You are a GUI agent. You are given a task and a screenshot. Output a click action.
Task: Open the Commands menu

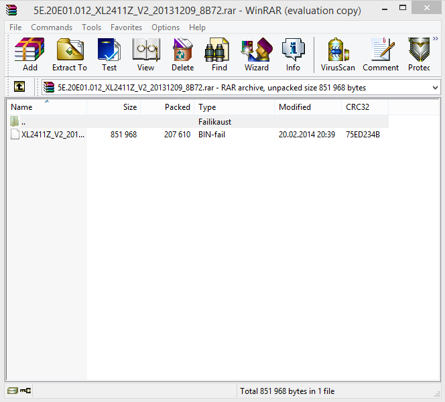52,27
